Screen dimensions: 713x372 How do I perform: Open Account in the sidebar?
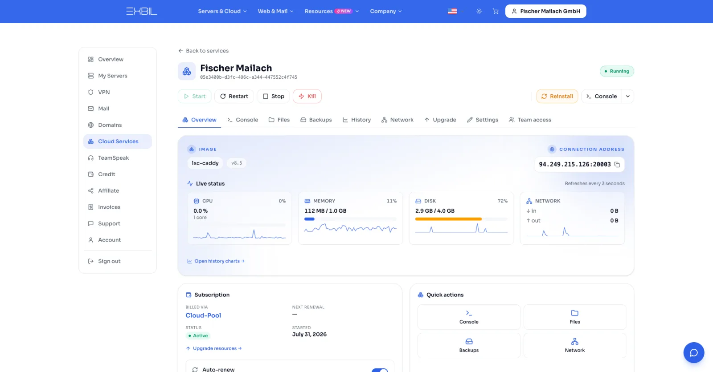point(118,240)
